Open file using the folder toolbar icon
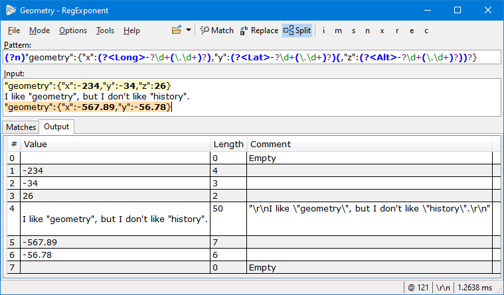The image size is (504, 295). [177, 30]
